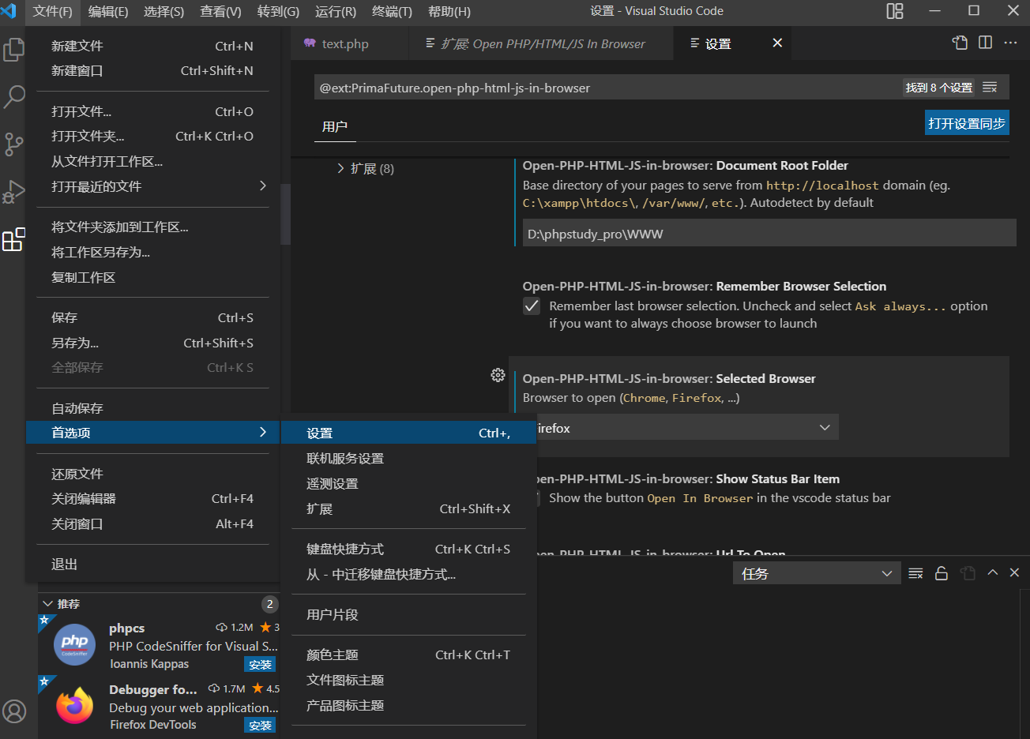Split the editor to the right
This screenshot has width=1030, height=739.
(985, 43)
